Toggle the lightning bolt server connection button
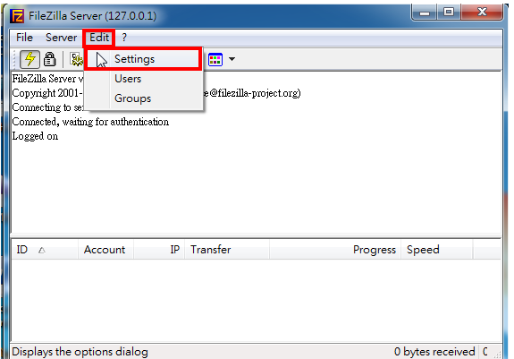The height and width of the screenshot is (359, 514). pyautogui.click(x=29, y=59)
